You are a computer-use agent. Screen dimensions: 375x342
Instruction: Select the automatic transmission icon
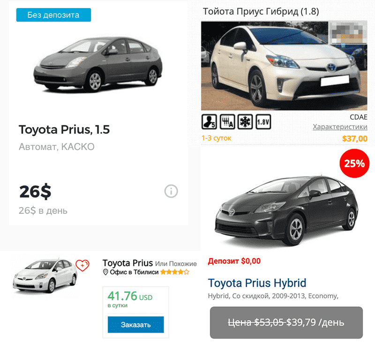pos(228,122)
